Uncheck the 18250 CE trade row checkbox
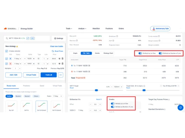 coord(7,59)
